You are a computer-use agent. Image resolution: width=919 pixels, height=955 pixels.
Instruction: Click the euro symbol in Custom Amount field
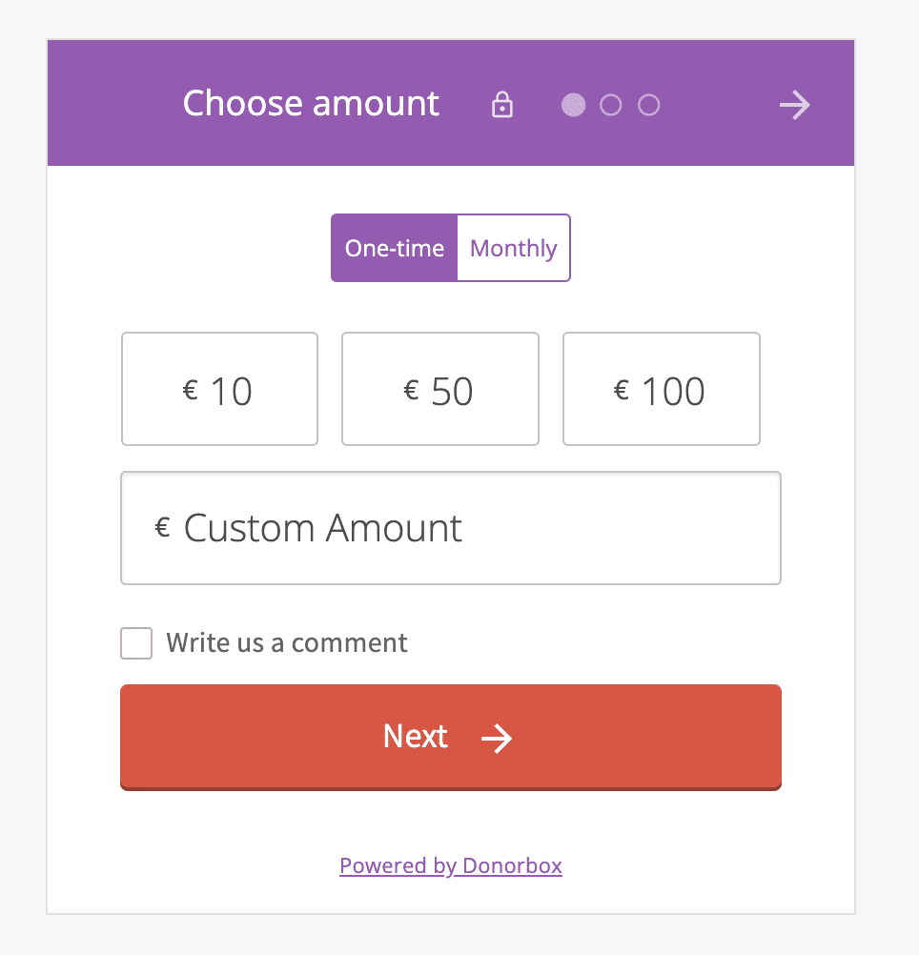pyautogui.click(x=163, y=527)
